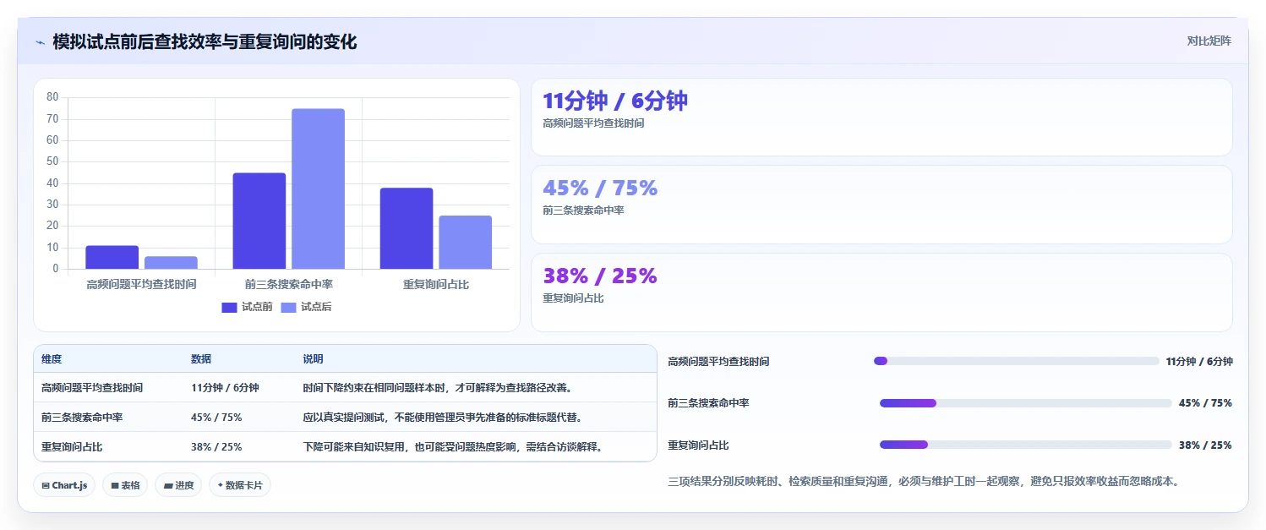Click the 试点后 bar for 重复询问占比
This screenshot has height=530, width=1266.
point(466,243)
